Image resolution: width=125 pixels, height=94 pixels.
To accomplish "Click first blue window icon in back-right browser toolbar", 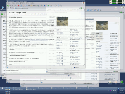I will tap(88, 10).
